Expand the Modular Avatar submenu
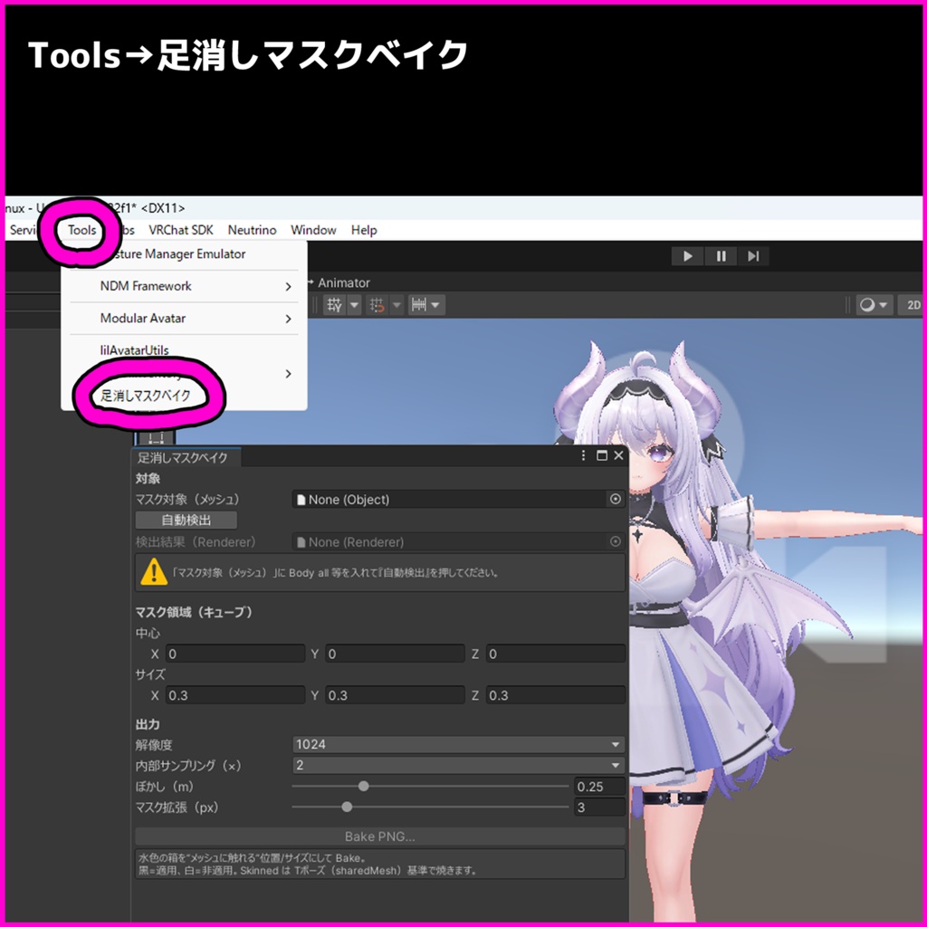This screenshot has width=927, height=927. [x=184, y=318]
